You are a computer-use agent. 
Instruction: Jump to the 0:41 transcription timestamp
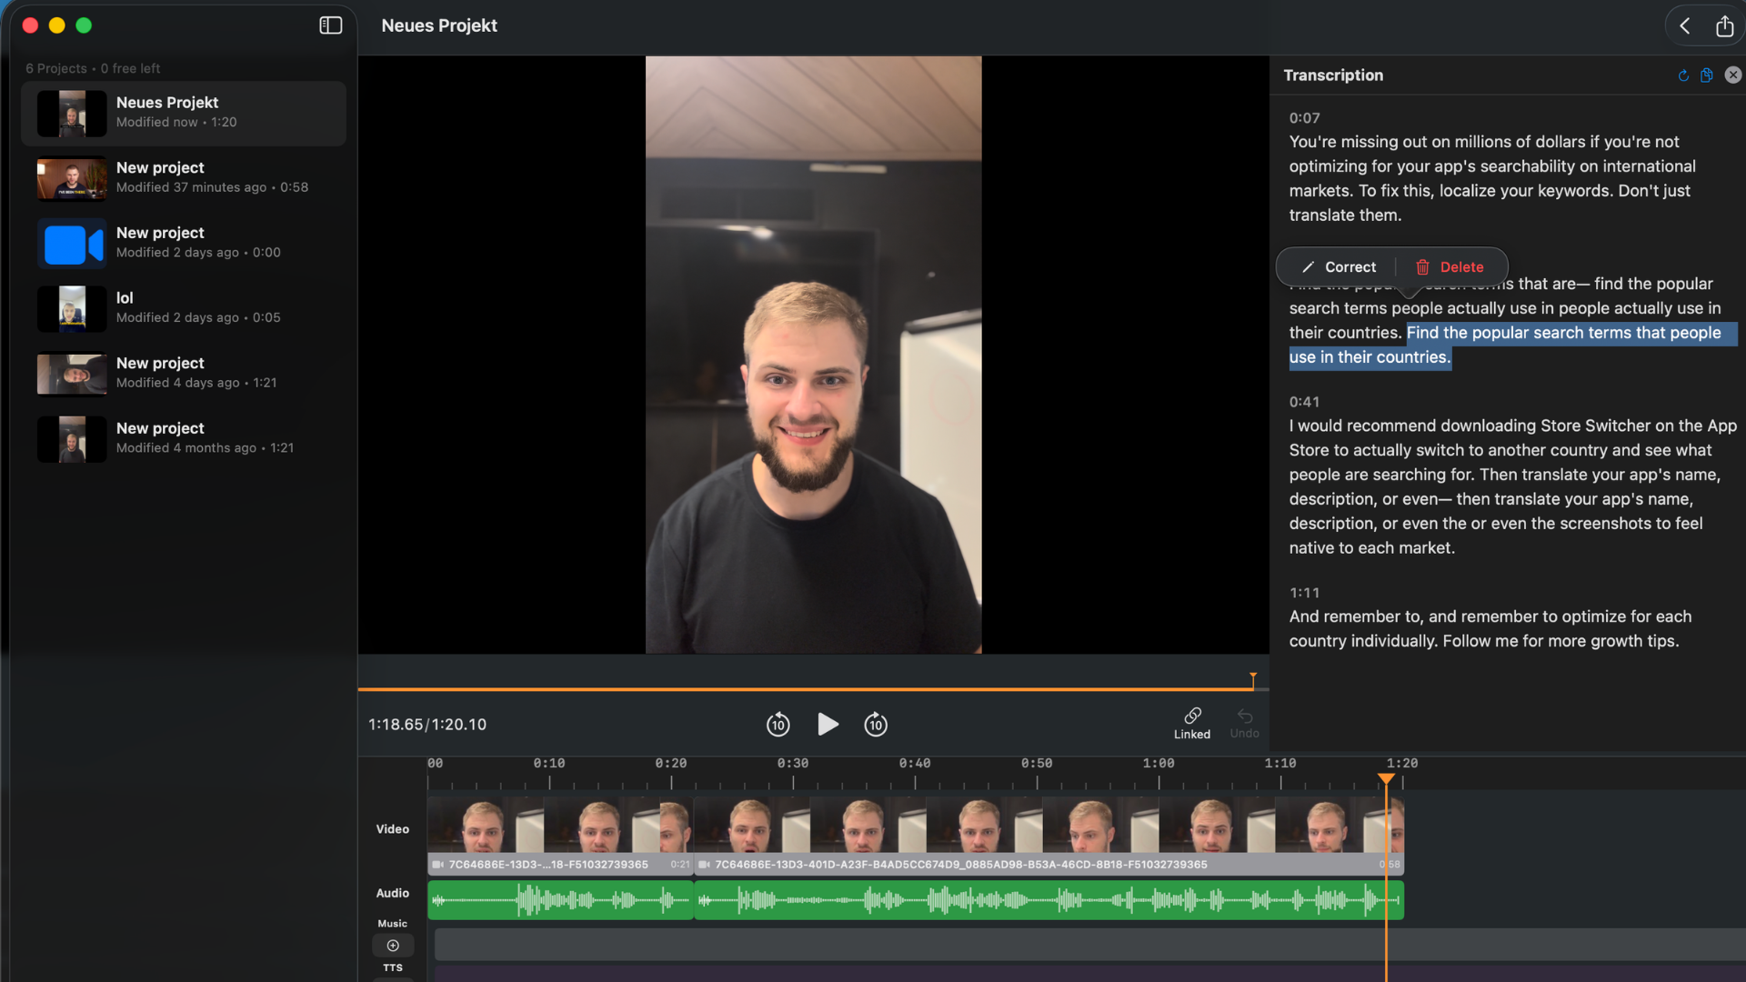coord(1304,402)
